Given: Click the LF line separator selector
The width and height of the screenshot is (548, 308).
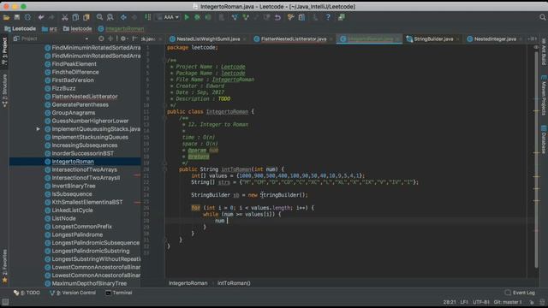Looking at the screenshot, I should point(464,302).
